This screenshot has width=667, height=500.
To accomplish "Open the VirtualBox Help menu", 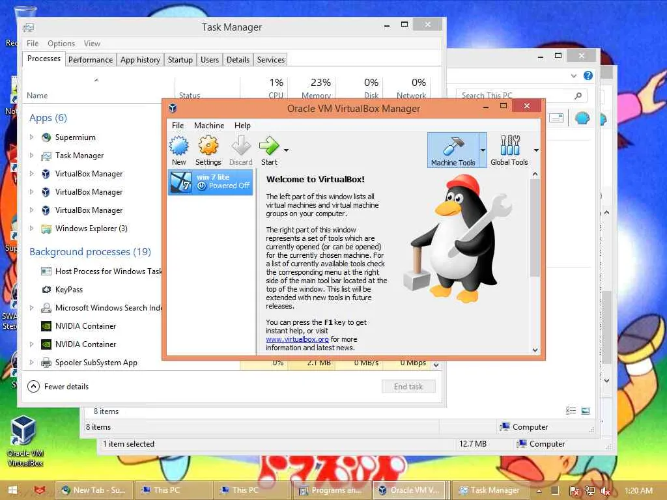I will pos(242,126).
